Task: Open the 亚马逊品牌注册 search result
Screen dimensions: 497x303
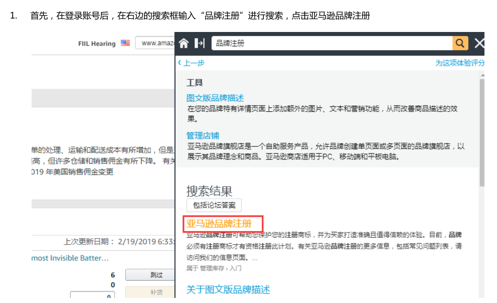Action: (x=219, y=223)
